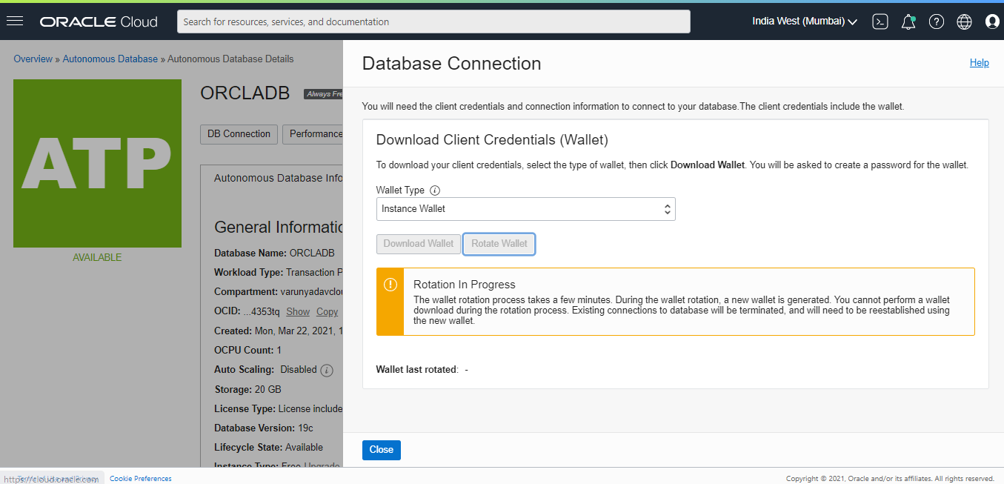1004x484 pixels.
Task: Go to Overview breadcrumb
Action: tap(33, 59)
